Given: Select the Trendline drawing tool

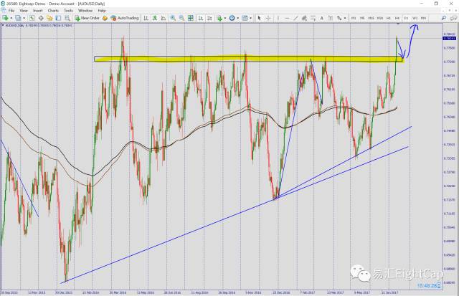Looking at the screenshot, I should (x=295, y=18).
